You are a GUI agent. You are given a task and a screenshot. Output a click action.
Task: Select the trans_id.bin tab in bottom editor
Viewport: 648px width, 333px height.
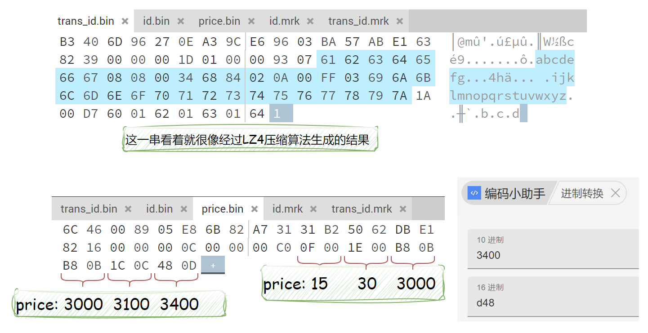(89, 209)
